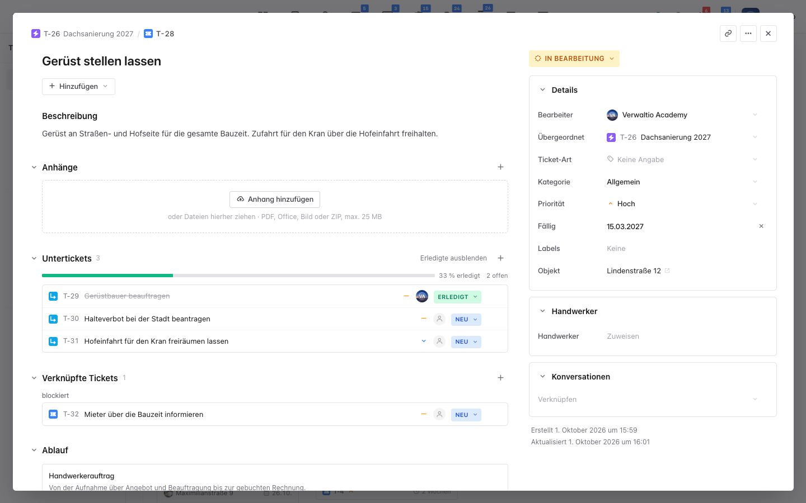Collapse the Anhänge section
This screenshot has width=806, height=503.
coord(34,167)
